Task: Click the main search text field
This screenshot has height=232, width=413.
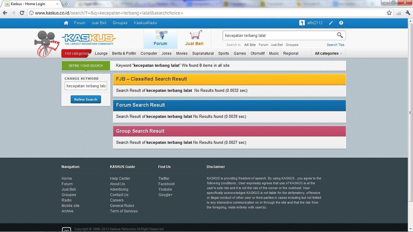Action: click(x=279, y=35)
